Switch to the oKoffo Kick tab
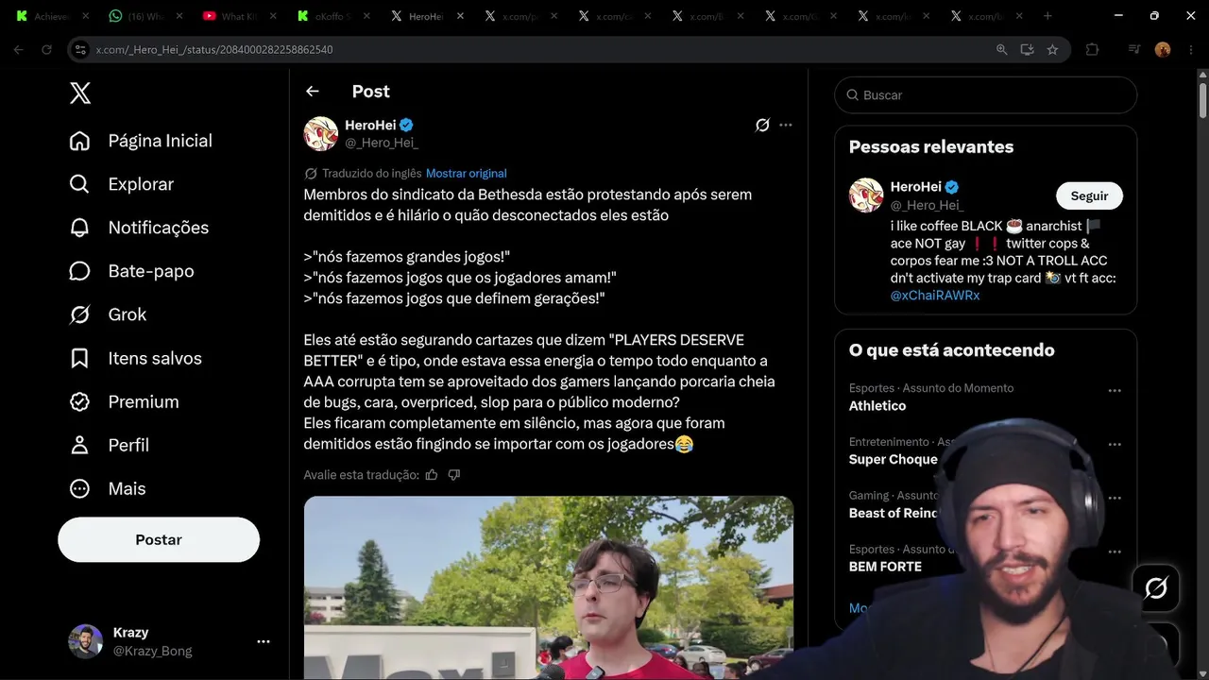Screen dimensions: 1209x680 [332, 16]
